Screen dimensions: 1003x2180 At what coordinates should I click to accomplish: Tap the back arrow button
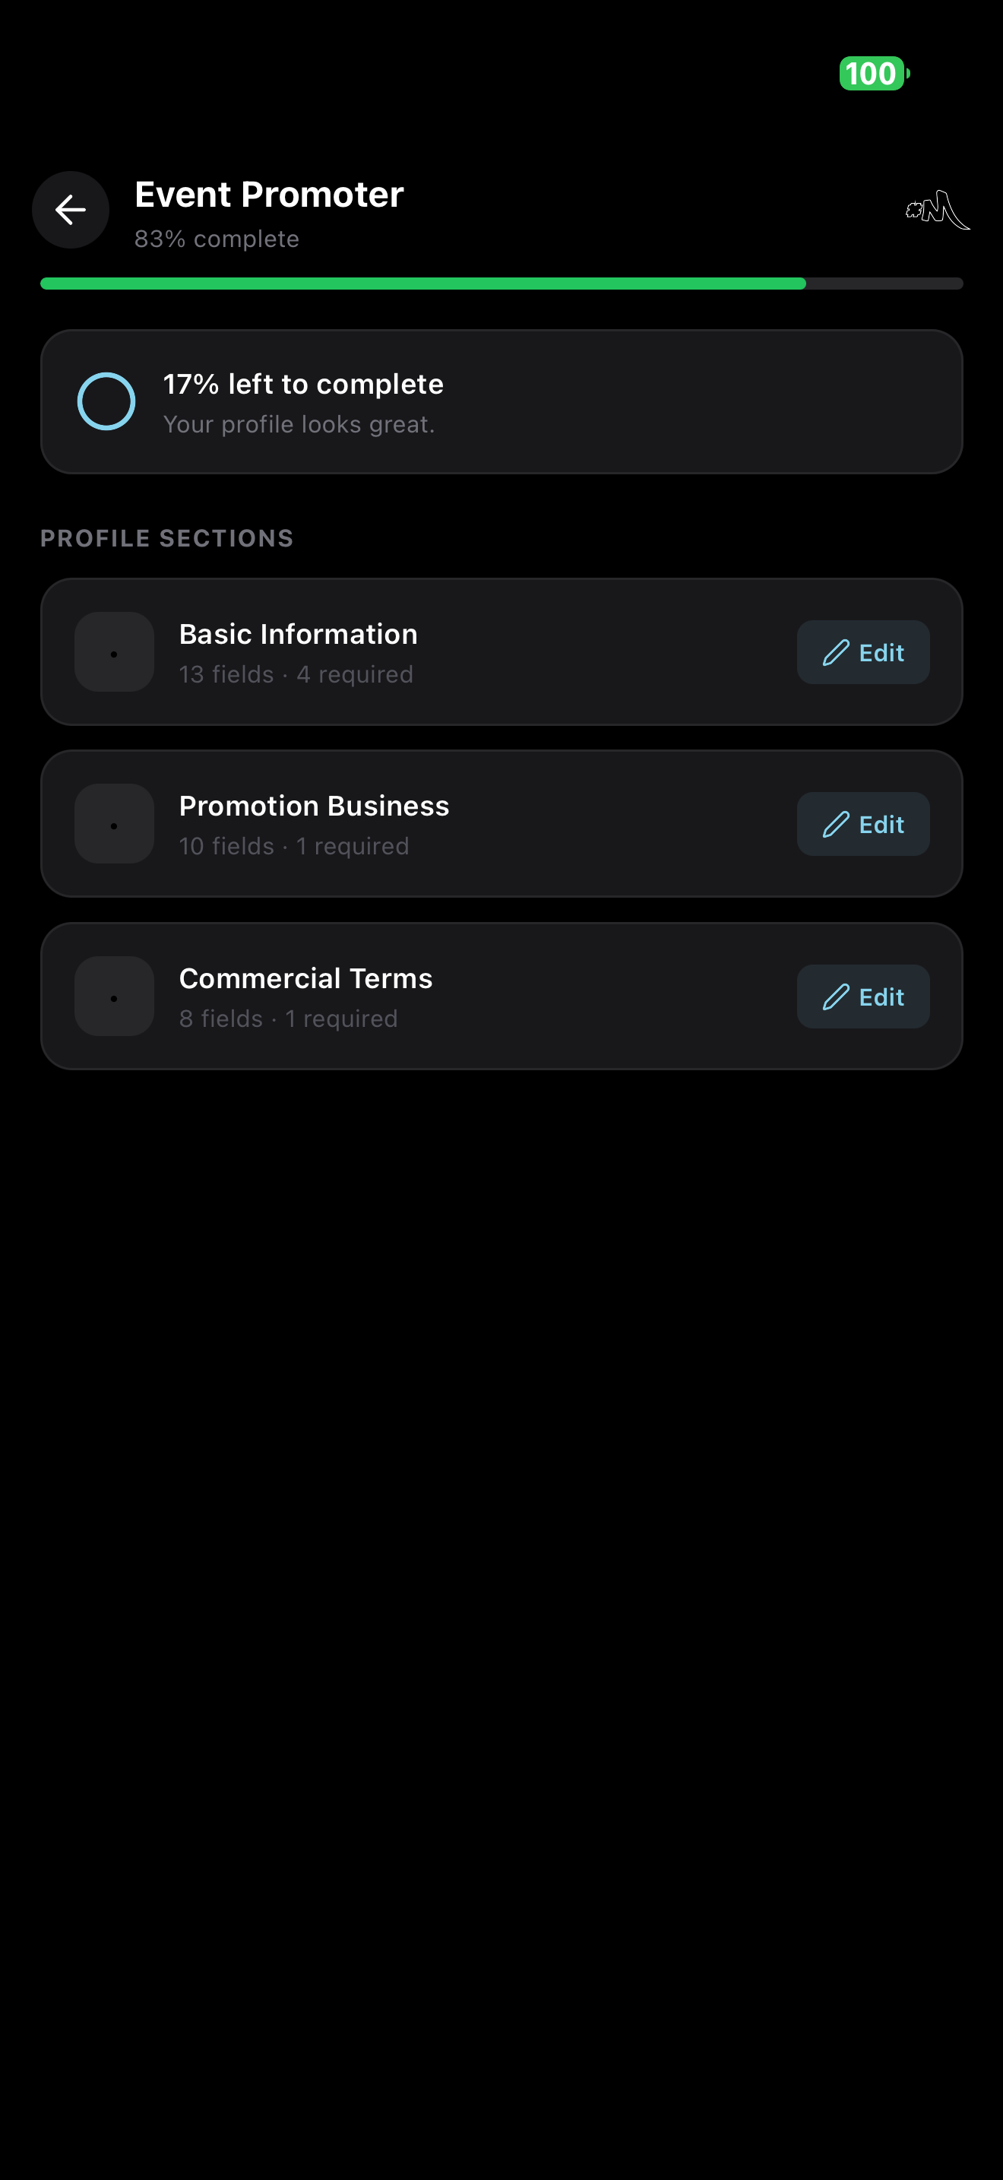click(x=70, y=210)
